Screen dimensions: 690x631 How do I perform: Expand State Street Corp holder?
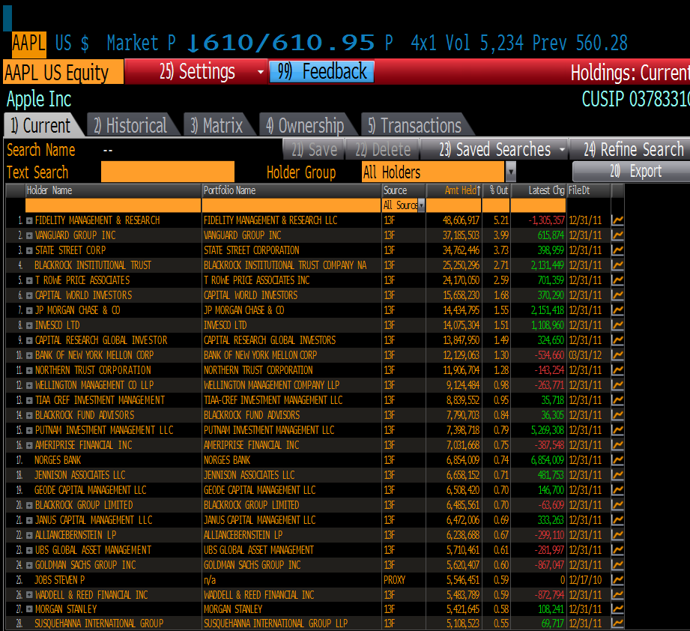[29, 250]
